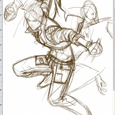Click the ruler mark labeled 8
The height and width of the screenshot is (115, 115).
point(1,90)
